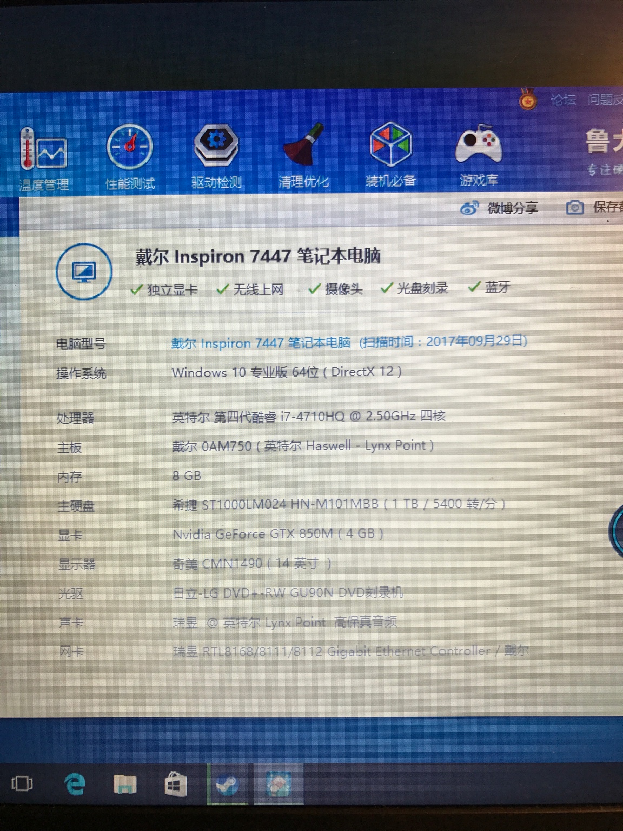Screen dimensions: 623x831
Task: Select the 希捷 ST1000LM024 hard disk value
Action: pyautogui.click(x=340, y=504)
